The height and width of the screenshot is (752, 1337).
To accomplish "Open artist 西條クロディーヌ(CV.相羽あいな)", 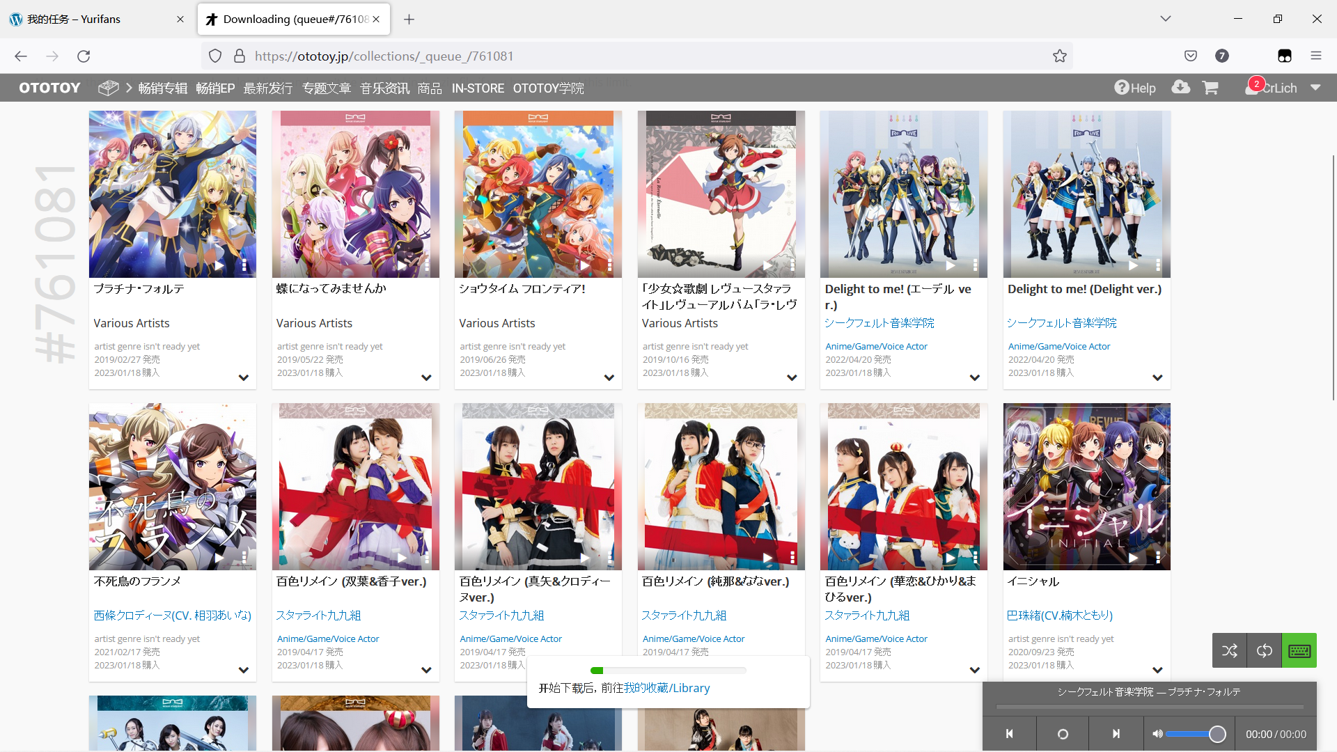I will [173, 616].
